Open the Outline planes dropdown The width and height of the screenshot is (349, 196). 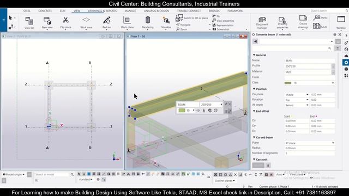[x=225, y=181]
